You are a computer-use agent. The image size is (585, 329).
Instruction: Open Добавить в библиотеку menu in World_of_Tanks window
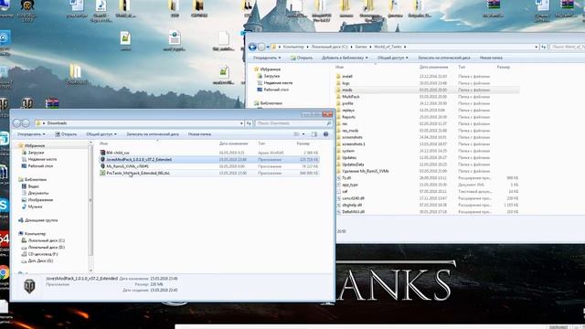pos(345,58)
